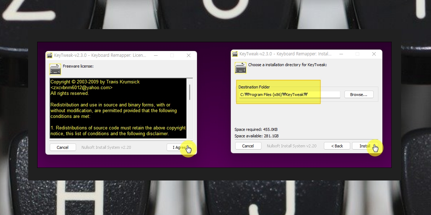This screenshot has width=431, height=215.
Task: Click the '1. Redistributions of source code' paragraph
Action: [118, 131]
